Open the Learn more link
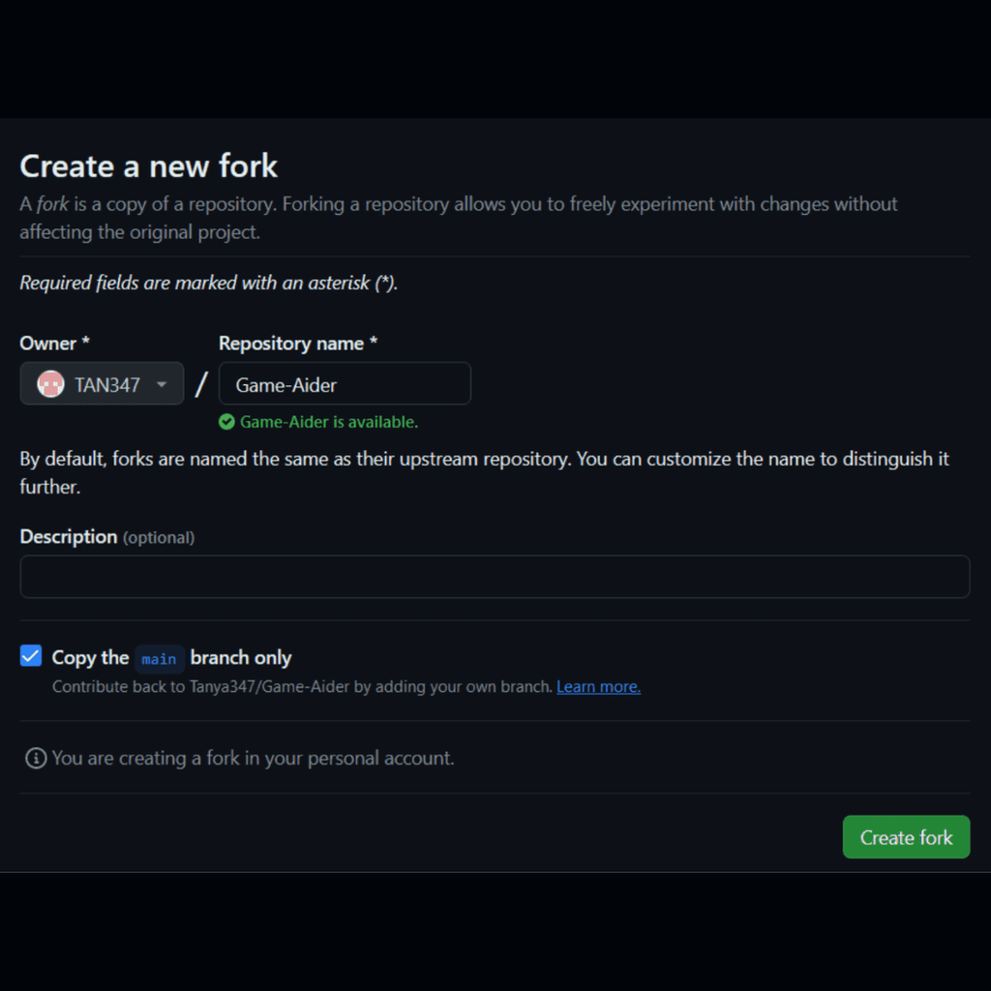This screenshot has height=991, width=991. pos(598,686)
